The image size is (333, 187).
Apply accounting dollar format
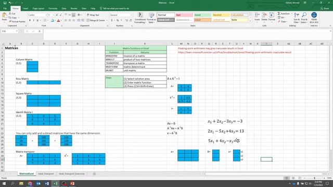coord(112,20)
